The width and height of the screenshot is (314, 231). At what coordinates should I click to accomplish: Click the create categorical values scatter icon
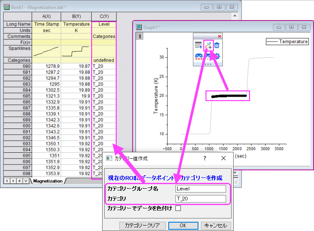coord(208,46)
